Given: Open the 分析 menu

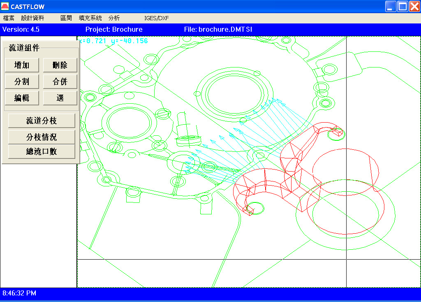Looking at the screenshot, I should coord(114,18).
